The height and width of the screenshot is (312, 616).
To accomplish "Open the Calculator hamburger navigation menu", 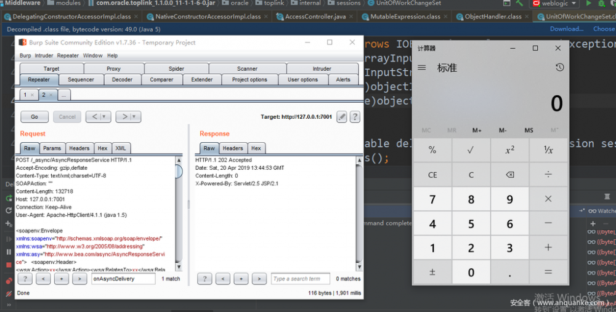I will click(x=421, y=68).
